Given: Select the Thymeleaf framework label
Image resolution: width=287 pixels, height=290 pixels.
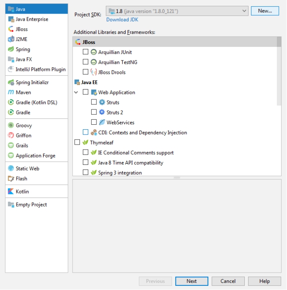Looking at the screenshot, I should [x=101, y=143].
